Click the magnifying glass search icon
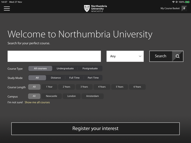Screen dimensions: 191x143 [178, 56]
